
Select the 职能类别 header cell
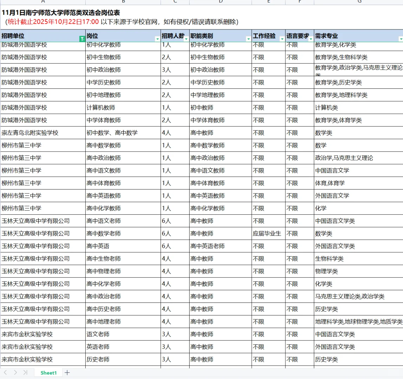220,36
